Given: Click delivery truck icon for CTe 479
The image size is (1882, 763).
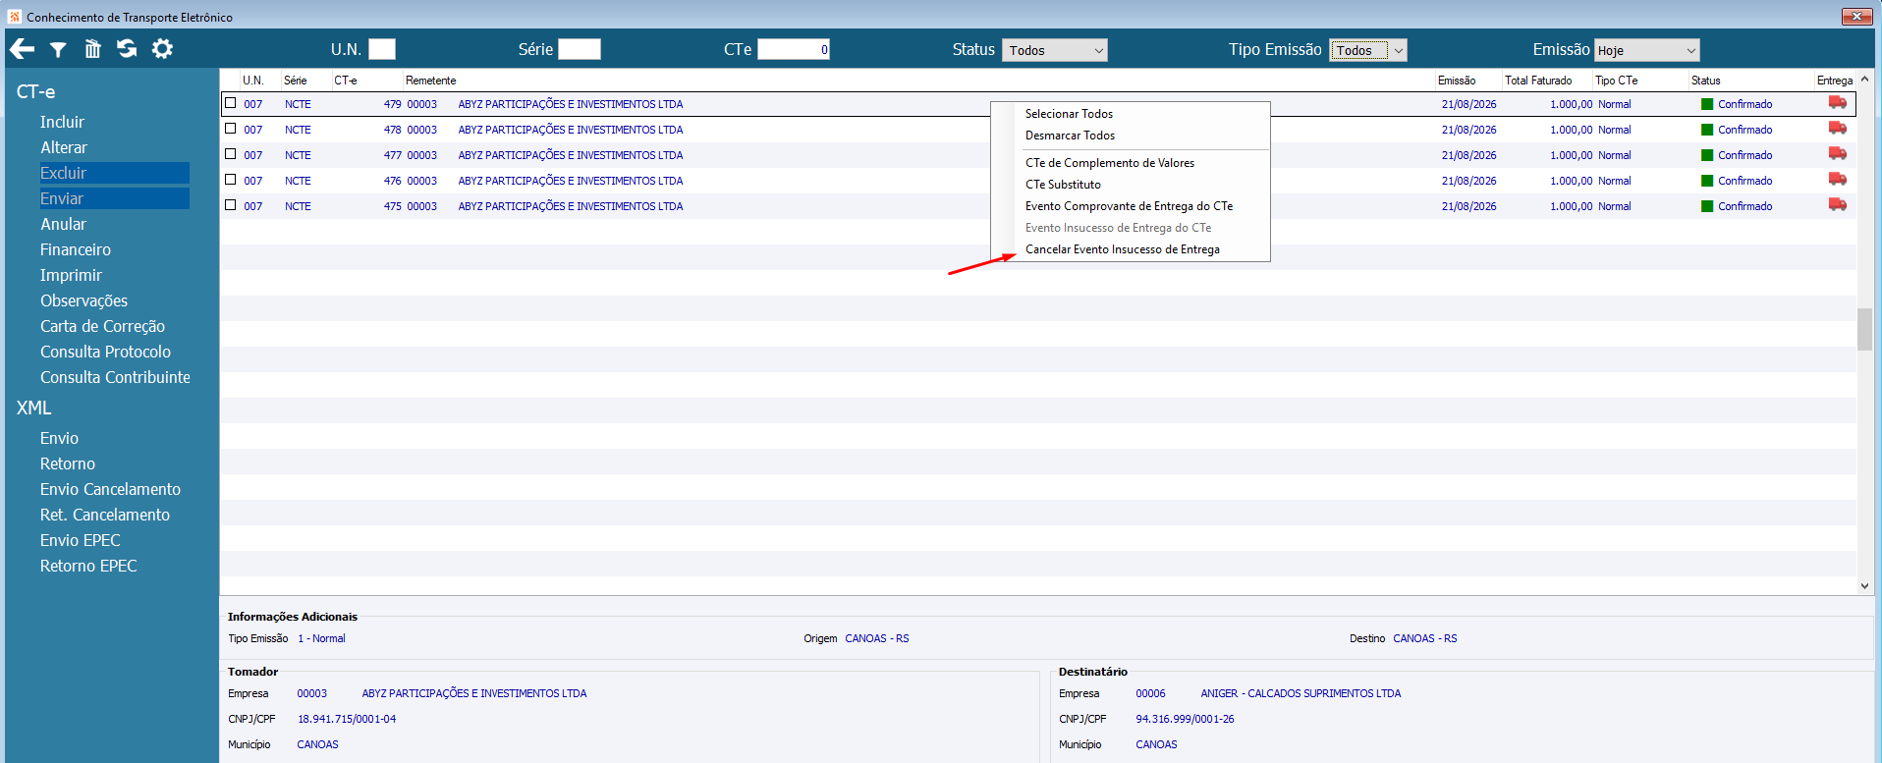Looking at the screenshot, I should (x=1837, y=103).
